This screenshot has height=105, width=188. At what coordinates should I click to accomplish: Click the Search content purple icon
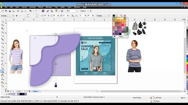coord(43,11)
